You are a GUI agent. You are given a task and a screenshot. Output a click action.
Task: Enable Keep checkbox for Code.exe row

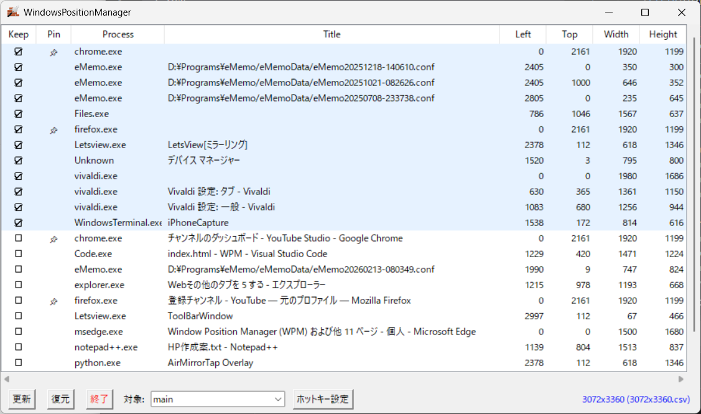18,254
